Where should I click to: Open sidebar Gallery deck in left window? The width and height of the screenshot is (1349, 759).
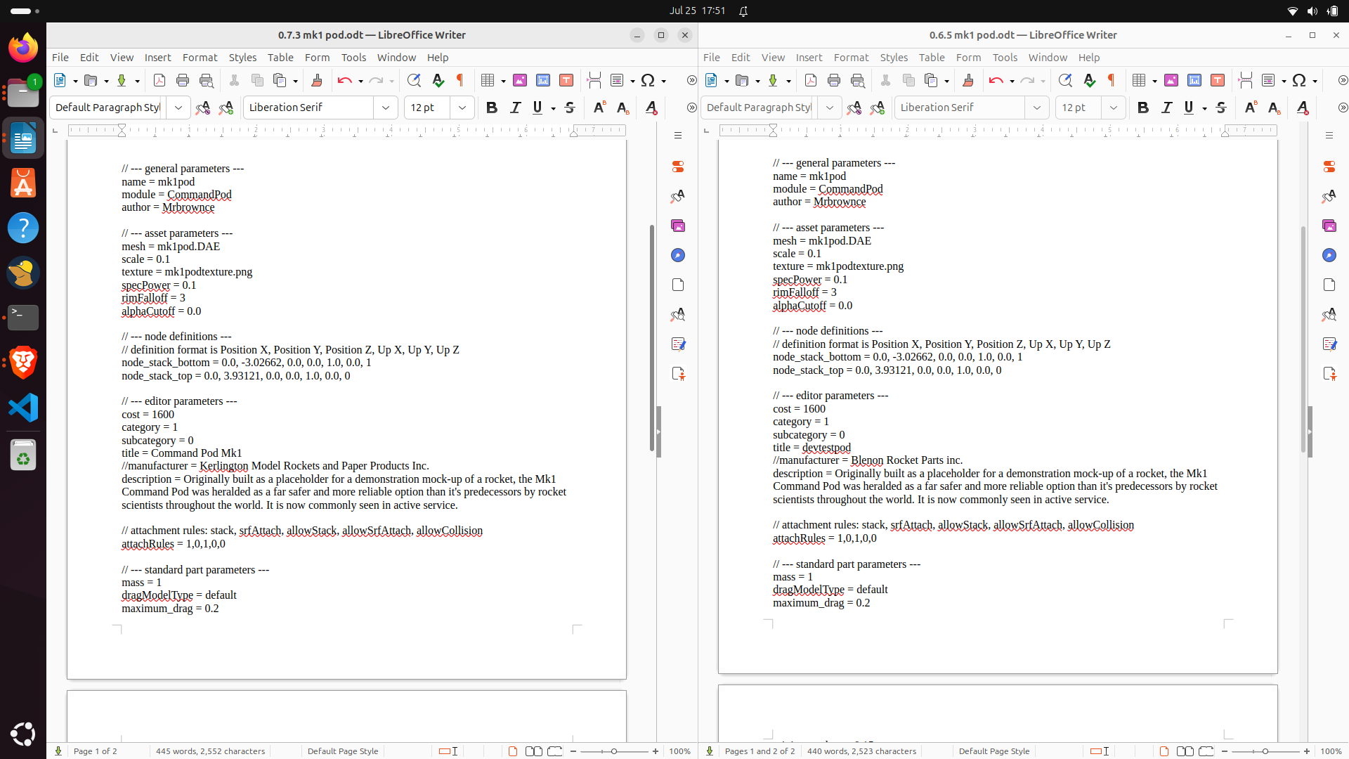[x=678, y=226]
